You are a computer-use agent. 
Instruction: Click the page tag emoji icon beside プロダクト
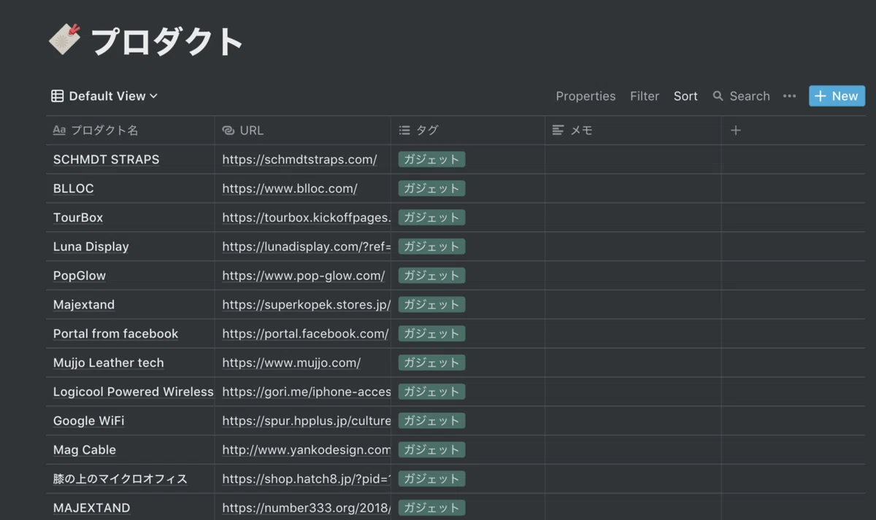tap(64, 39)
